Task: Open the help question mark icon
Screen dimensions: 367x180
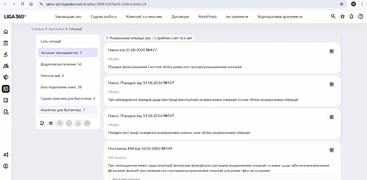Action: (361, 16)
